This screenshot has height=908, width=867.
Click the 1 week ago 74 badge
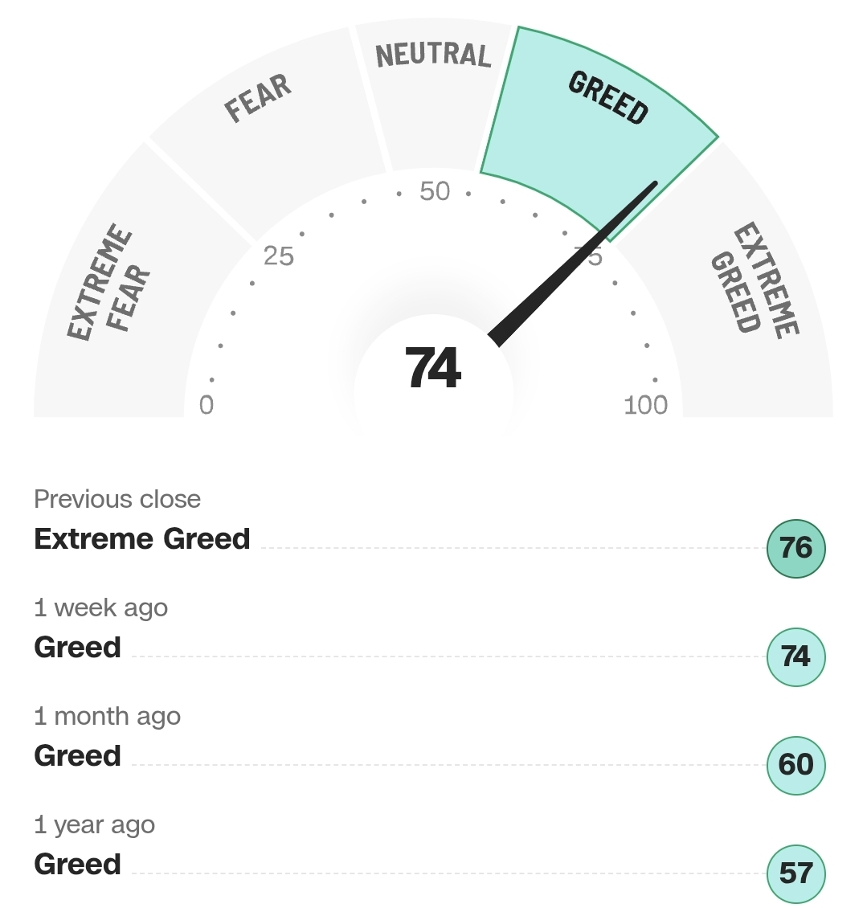pos(795,656)
